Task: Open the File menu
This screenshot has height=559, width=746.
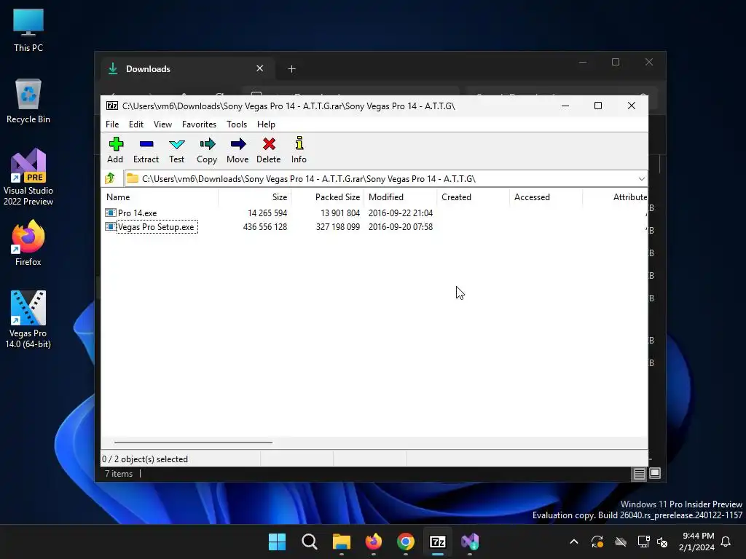Action: click(x=112, y=124)
